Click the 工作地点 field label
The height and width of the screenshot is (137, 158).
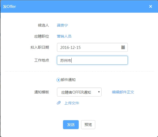click(41, 60)
